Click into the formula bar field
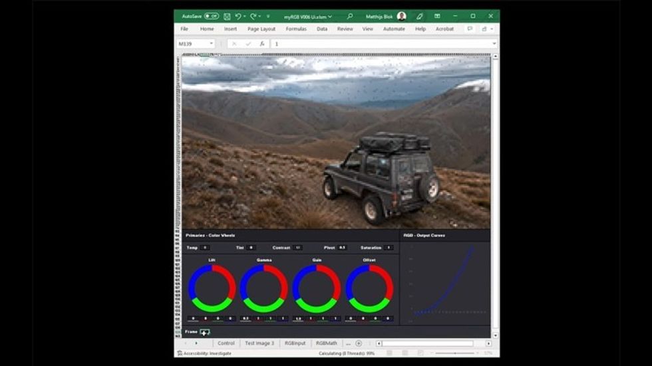The height and width of the screenshot is (366, 652). 381,44
